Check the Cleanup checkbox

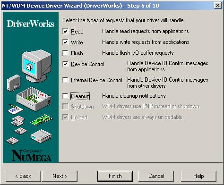(65, 96)
